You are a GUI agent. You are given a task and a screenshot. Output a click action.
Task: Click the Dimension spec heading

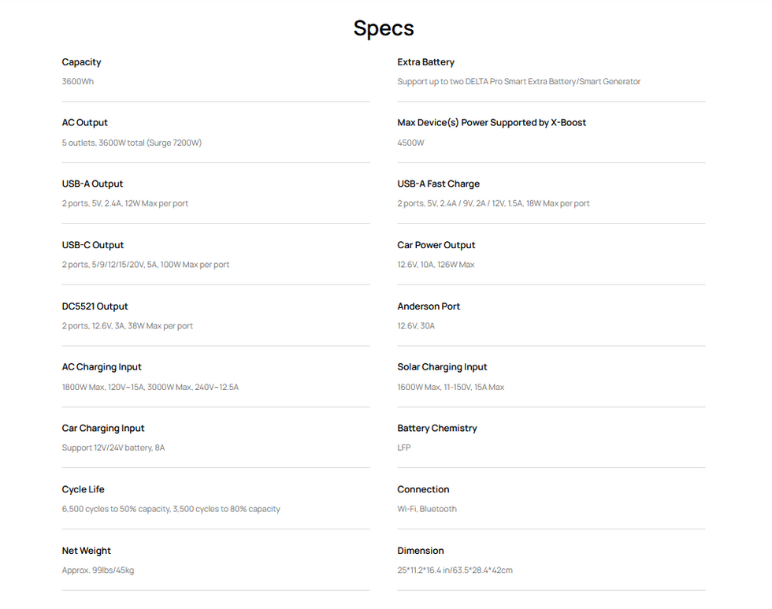421,551
